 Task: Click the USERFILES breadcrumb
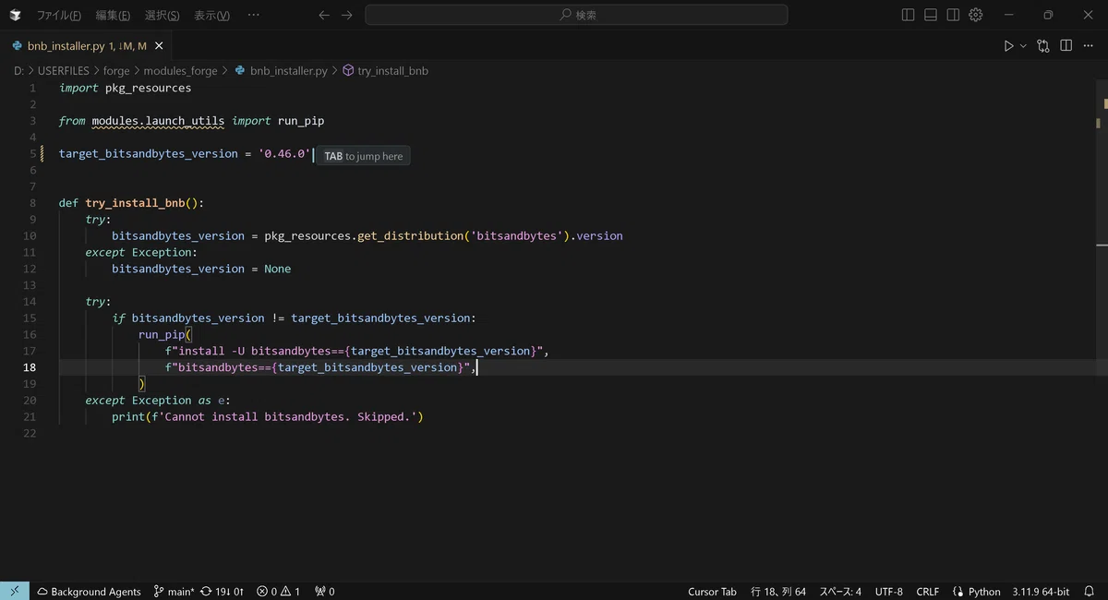tap(64, 70)
